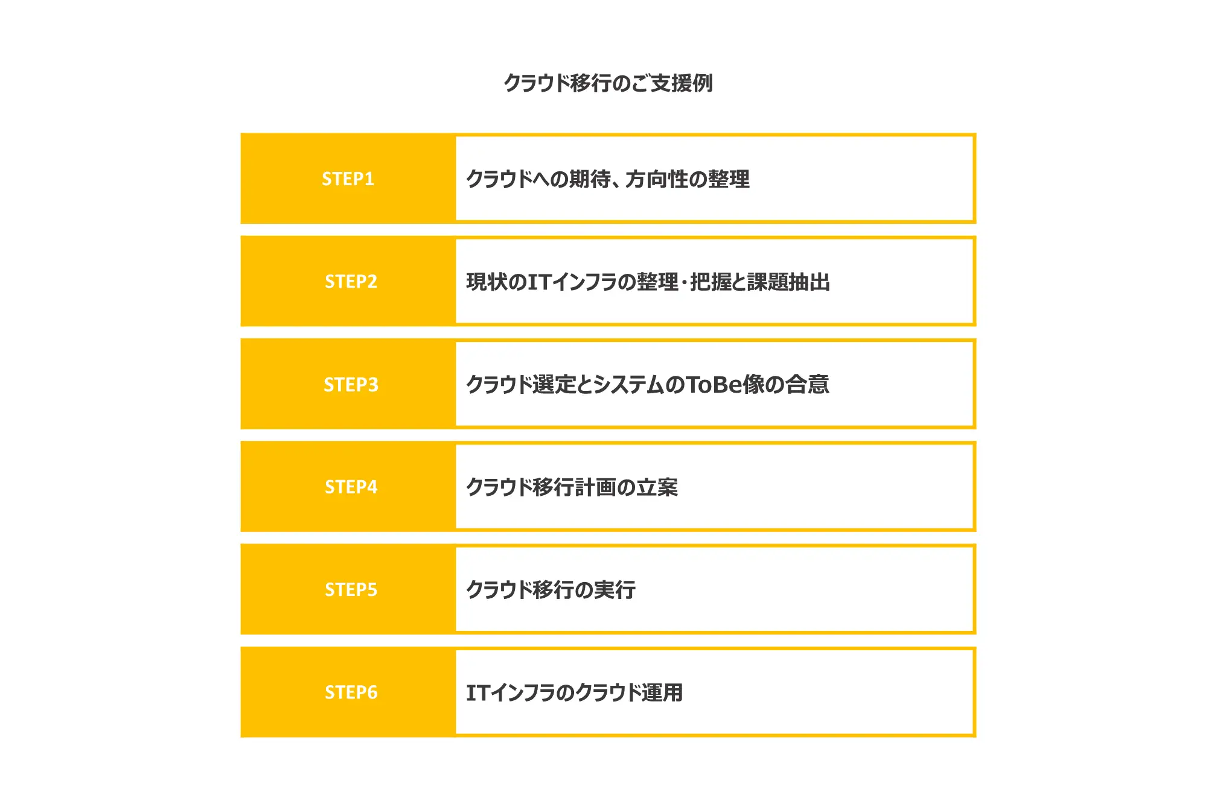Click the STEP6 yellow label box
1217x798 pixels.
tap(348, 692)
